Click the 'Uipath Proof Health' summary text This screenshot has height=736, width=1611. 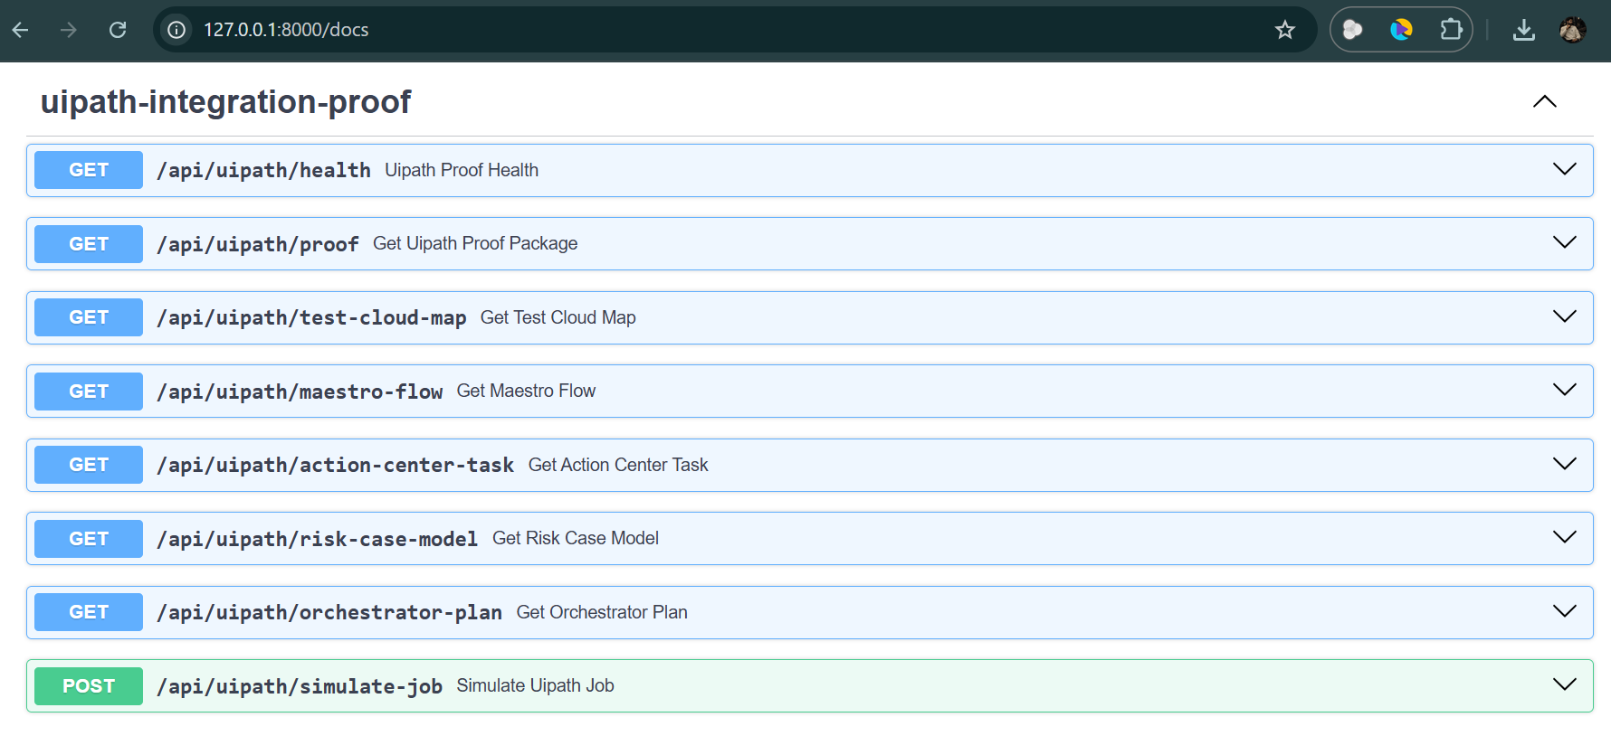pyautogui.click(x=462, y=170)
